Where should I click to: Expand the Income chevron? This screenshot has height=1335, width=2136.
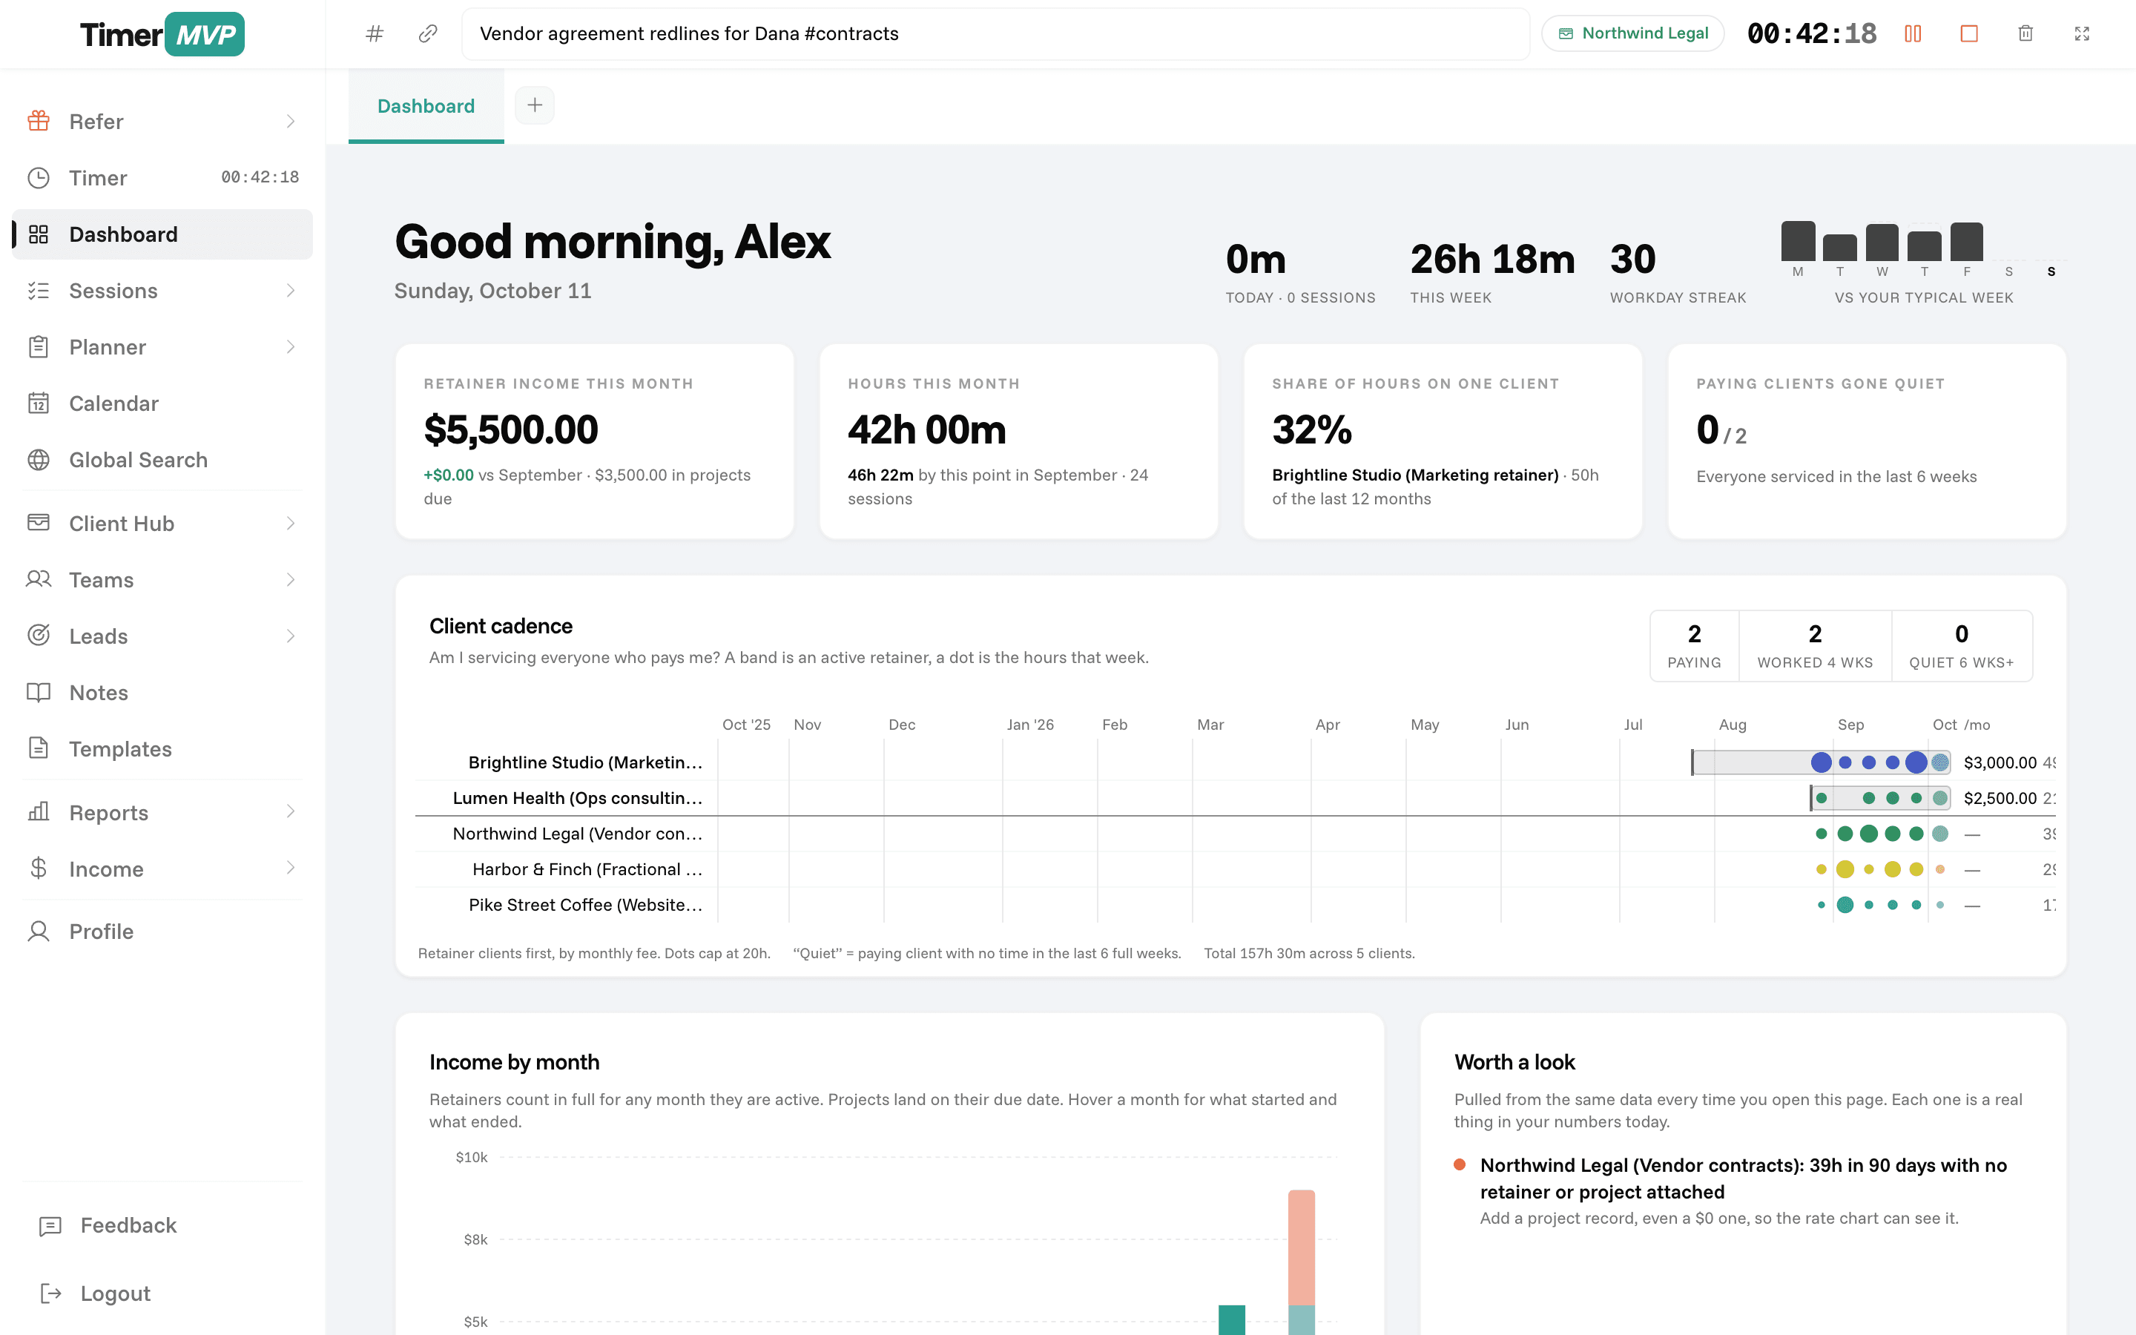[x=291, y=868]
